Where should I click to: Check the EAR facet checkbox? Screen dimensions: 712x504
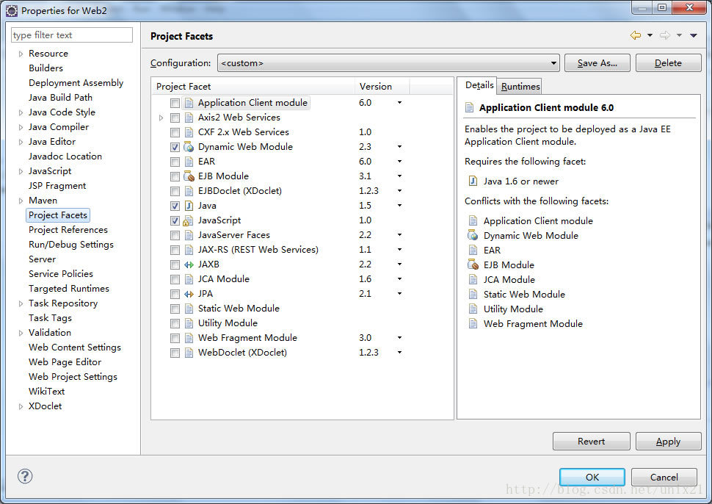coord(175,162)
